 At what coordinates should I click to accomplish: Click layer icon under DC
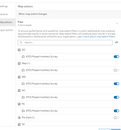click(x=23, y=57)
